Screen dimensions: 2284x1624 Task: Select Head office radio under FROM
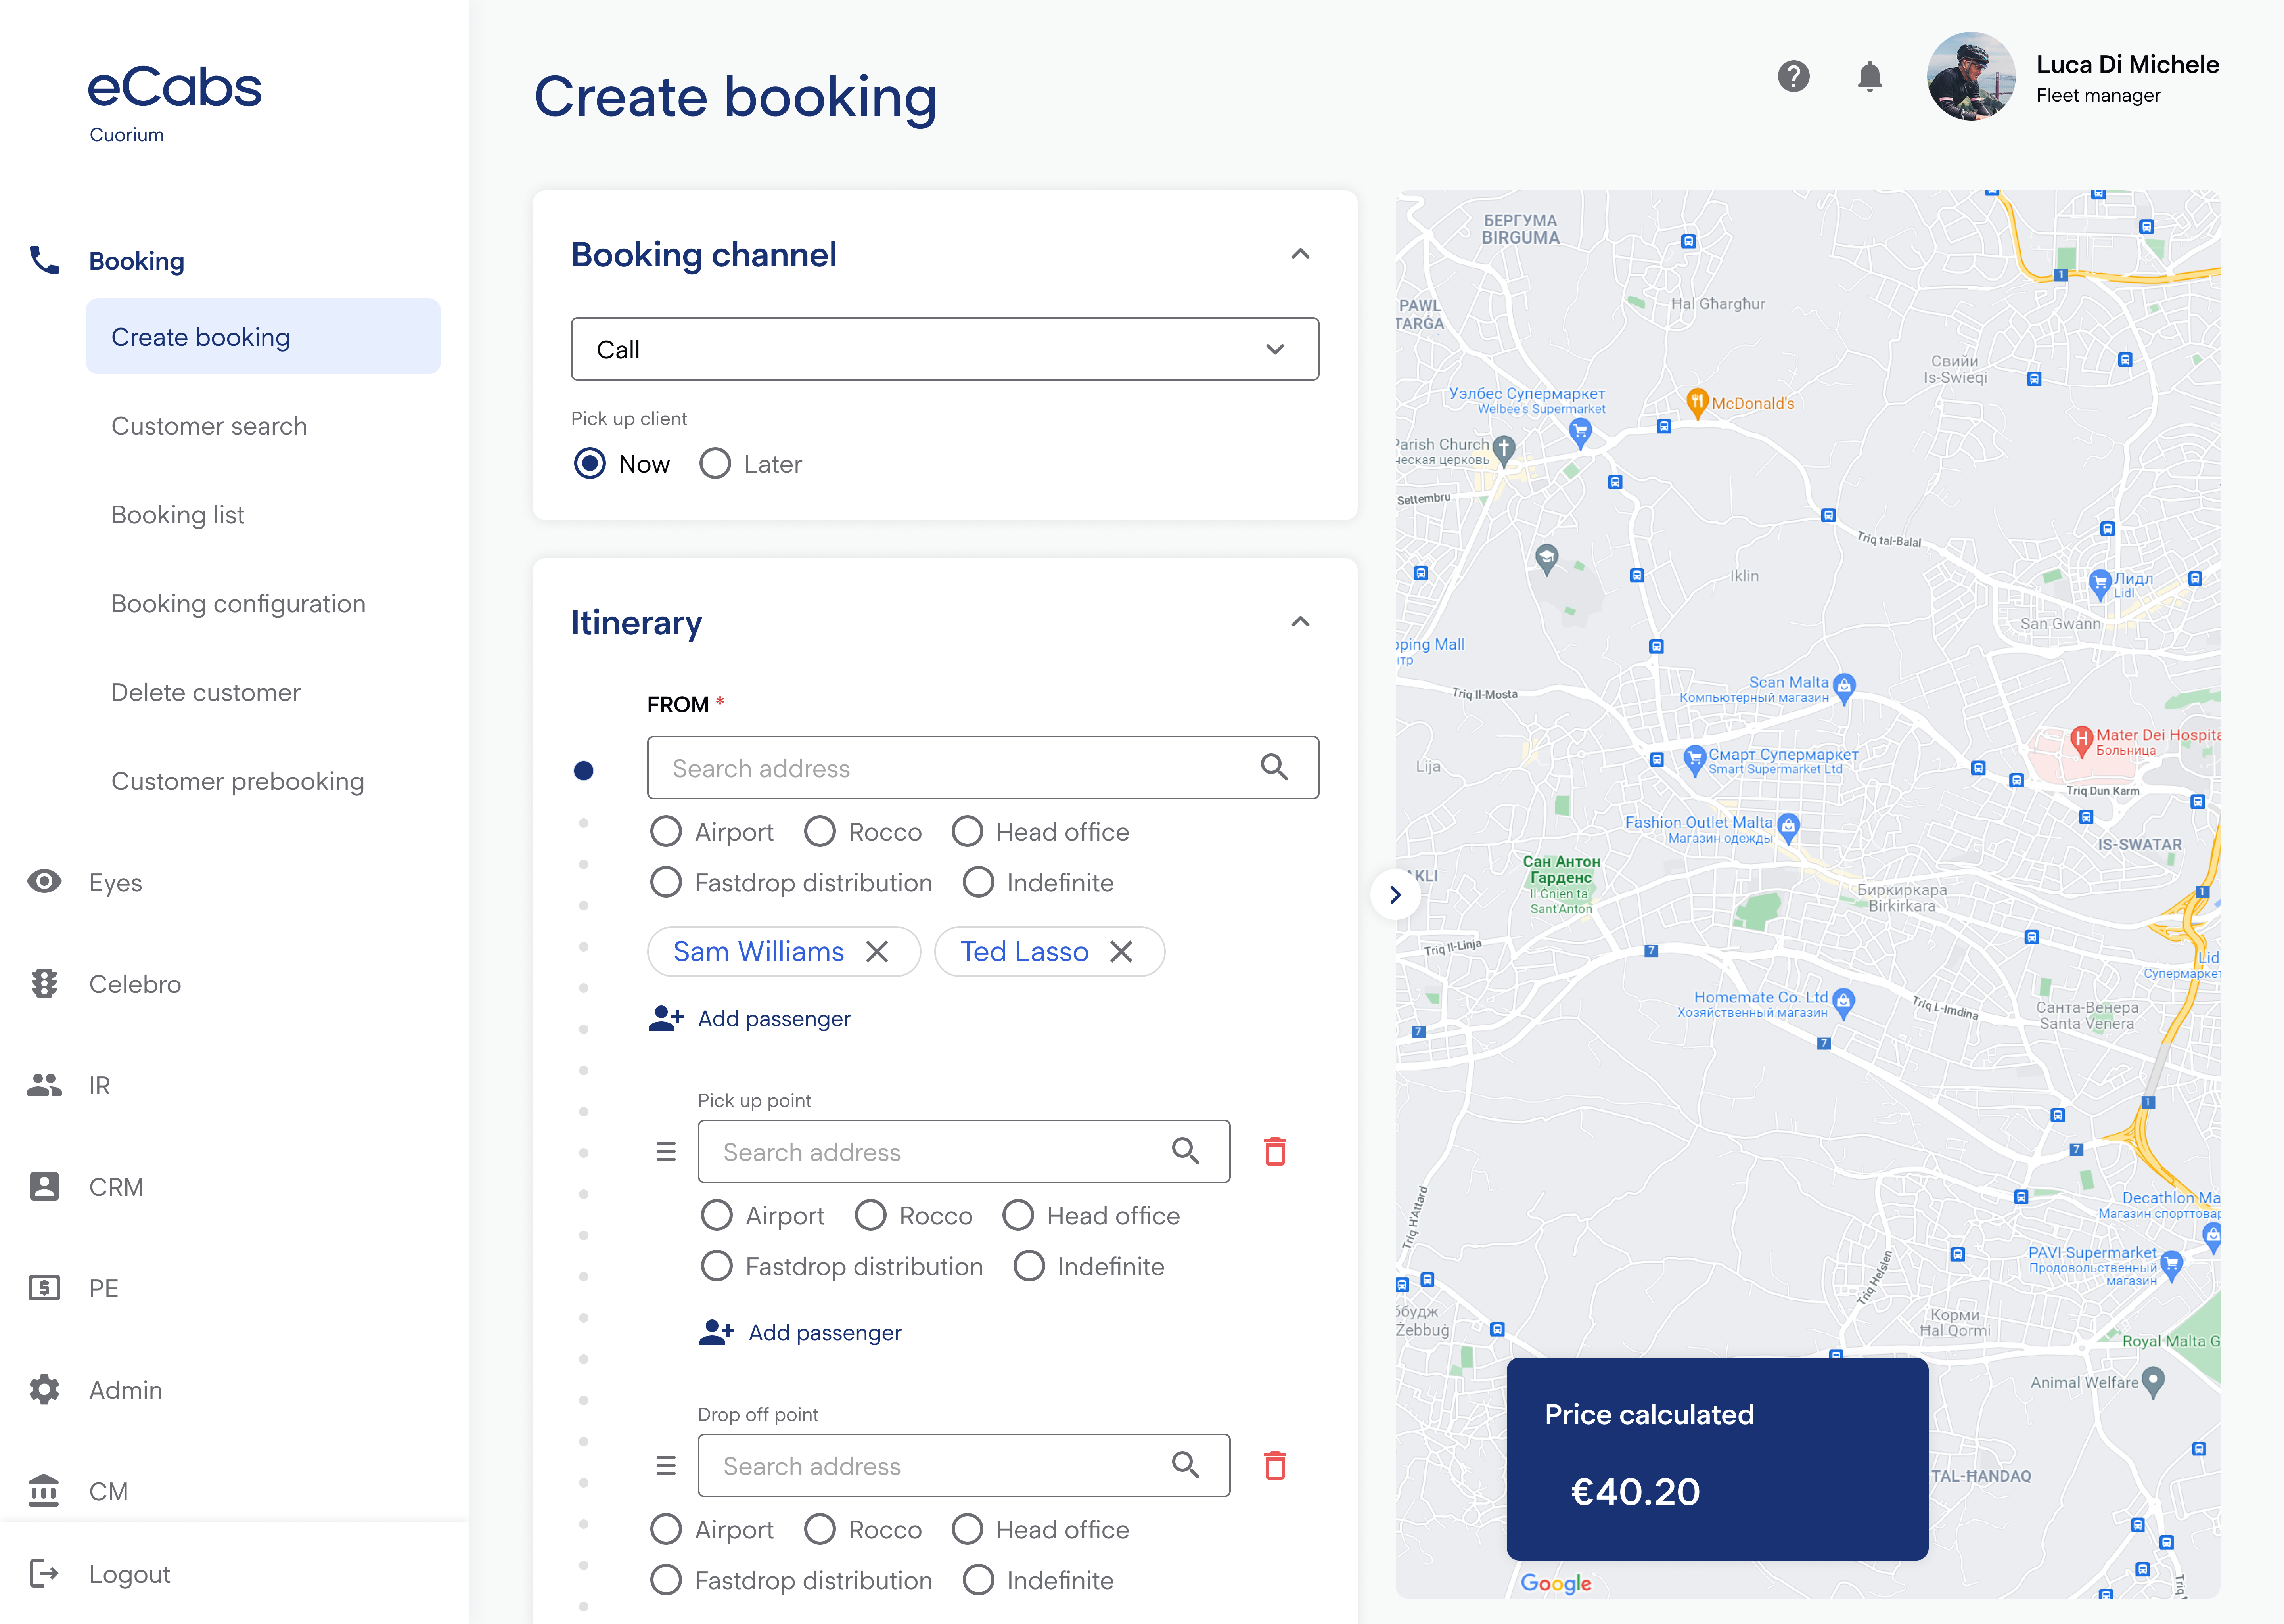coord(967,832)
